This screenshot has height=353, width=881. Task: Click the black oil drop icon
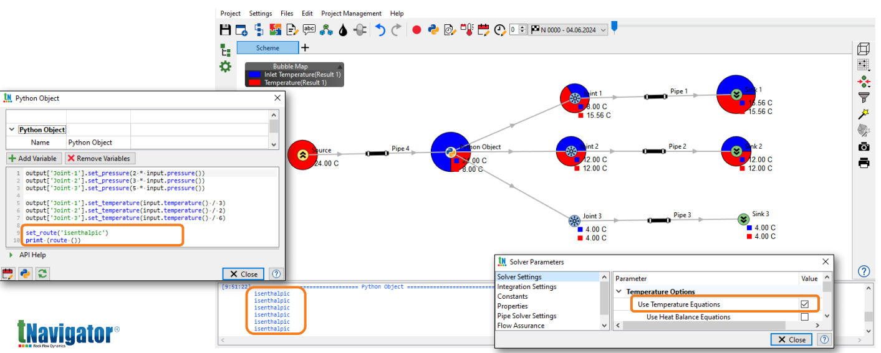point(343,30)
